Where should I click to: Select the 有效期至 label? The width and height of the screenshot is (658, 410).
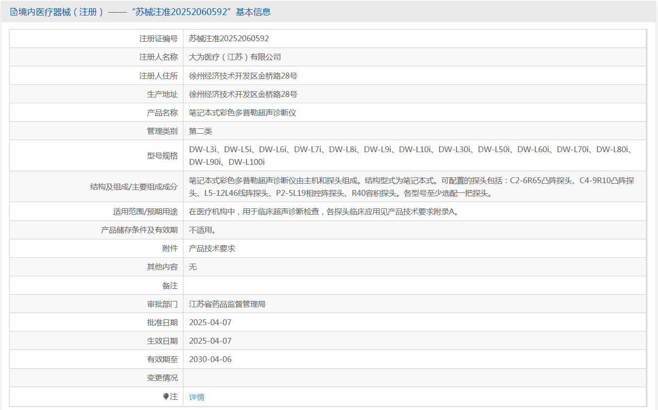[162, 359]
